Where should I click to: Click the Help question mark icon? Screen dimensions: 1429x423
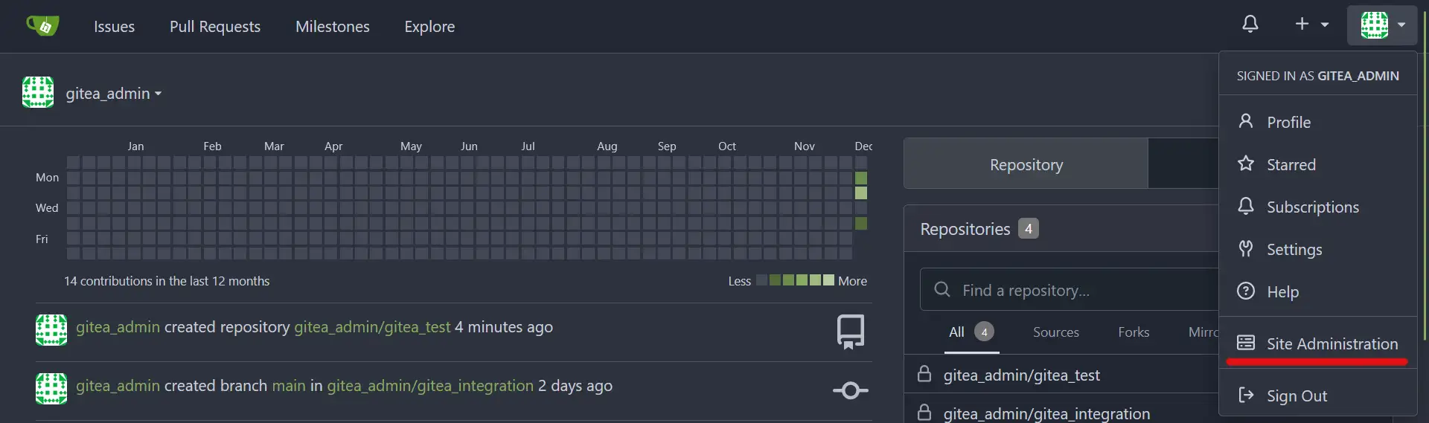click(1246, 291)
